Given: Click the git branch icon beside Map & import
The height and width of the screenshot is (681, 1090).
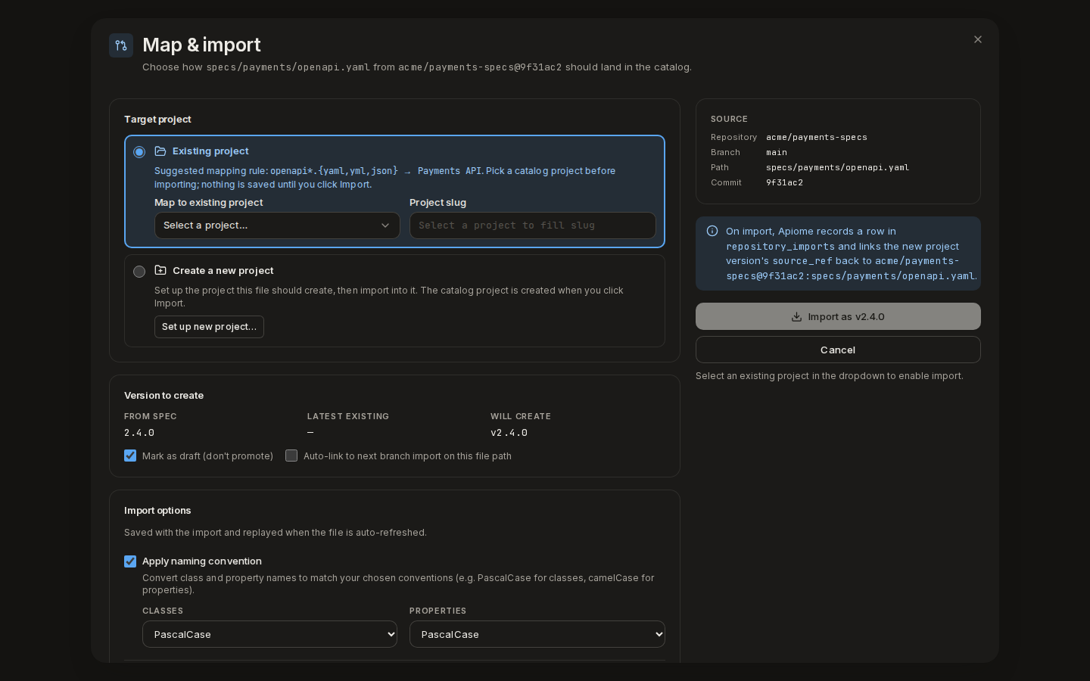Looking at the screenshot, I should point(121,45).
